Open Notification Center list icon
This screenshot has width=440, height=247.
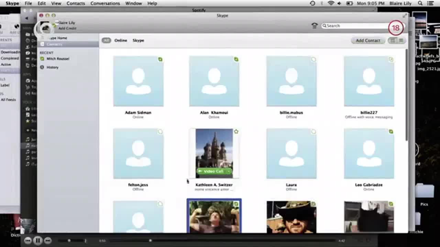tap(430, 3)
